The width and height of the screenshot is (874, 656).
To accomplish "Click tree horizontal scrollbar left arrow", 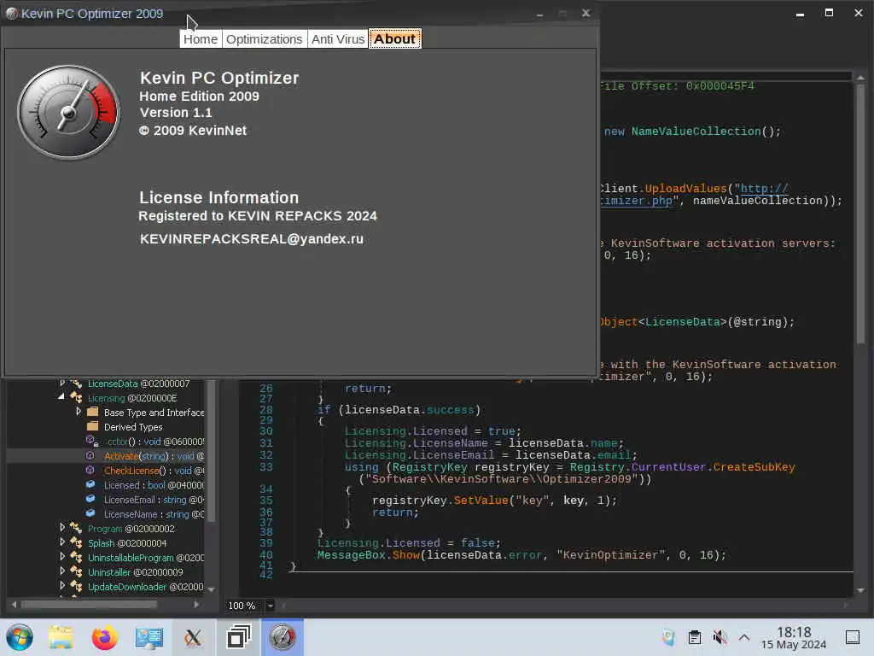I will [14, 604].
